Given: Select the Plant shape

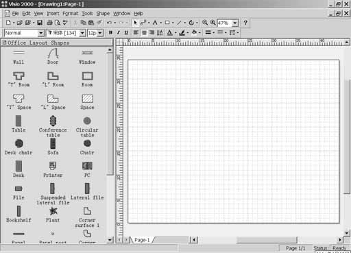Looking at the screenshot, I should 53,215.
